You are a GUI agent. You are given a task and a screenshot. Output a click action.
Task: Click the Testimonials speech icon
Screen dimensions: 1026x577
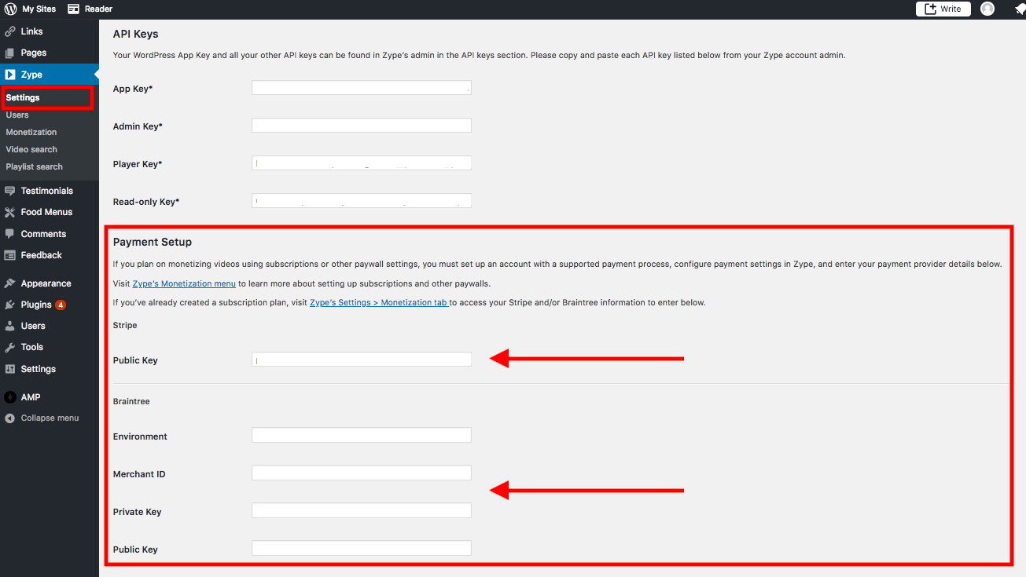(9, 191)
